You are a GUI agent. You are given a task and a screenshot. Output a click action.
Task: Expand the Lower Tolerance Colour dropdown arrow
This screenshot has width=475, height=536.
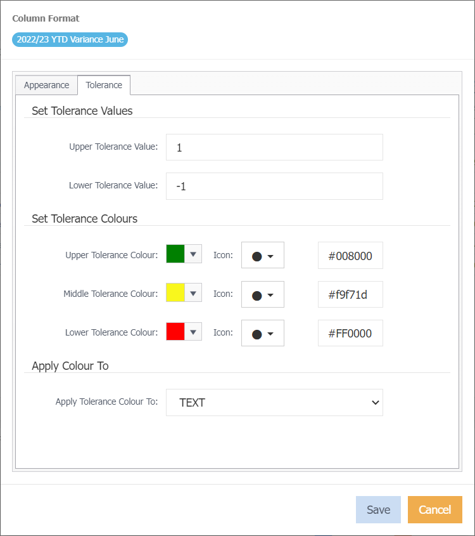click(x=194, y=332)
